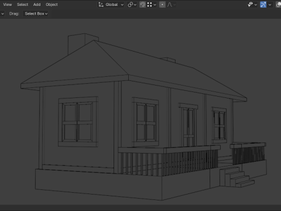Expand the gizmo options dropdown arrow
Screen dimensions: 281x211
pyautogui.click(x=270, y=5)
